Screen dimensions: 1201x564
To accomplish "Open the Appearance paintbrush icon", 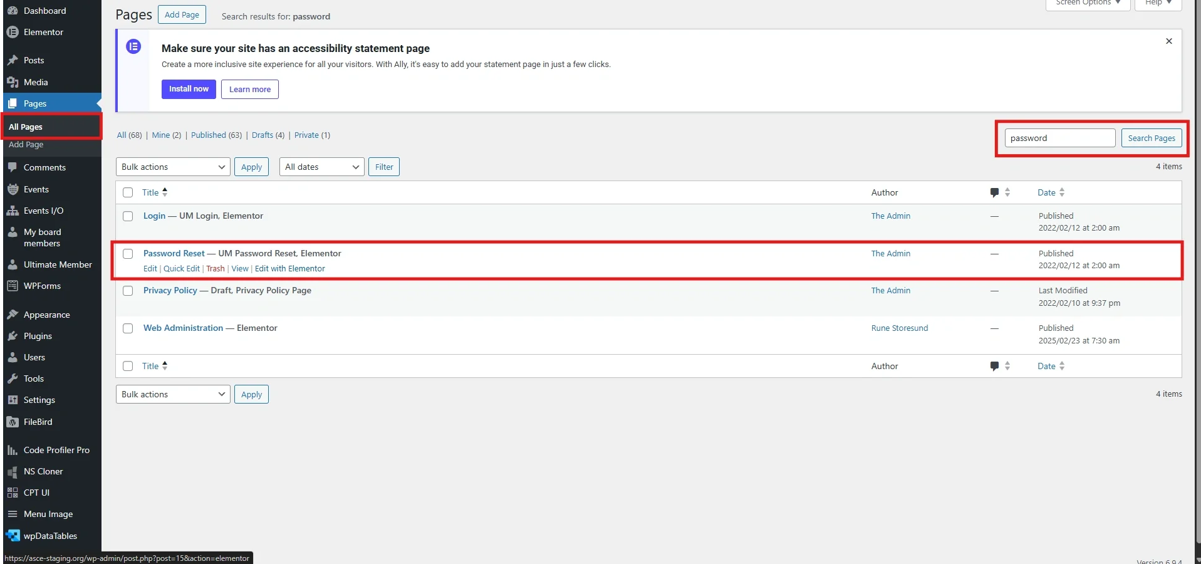I will 13,315.
